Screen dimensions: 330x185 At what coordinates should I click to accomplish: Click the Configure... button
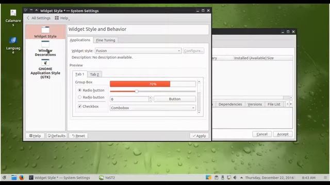coord(193,51)
